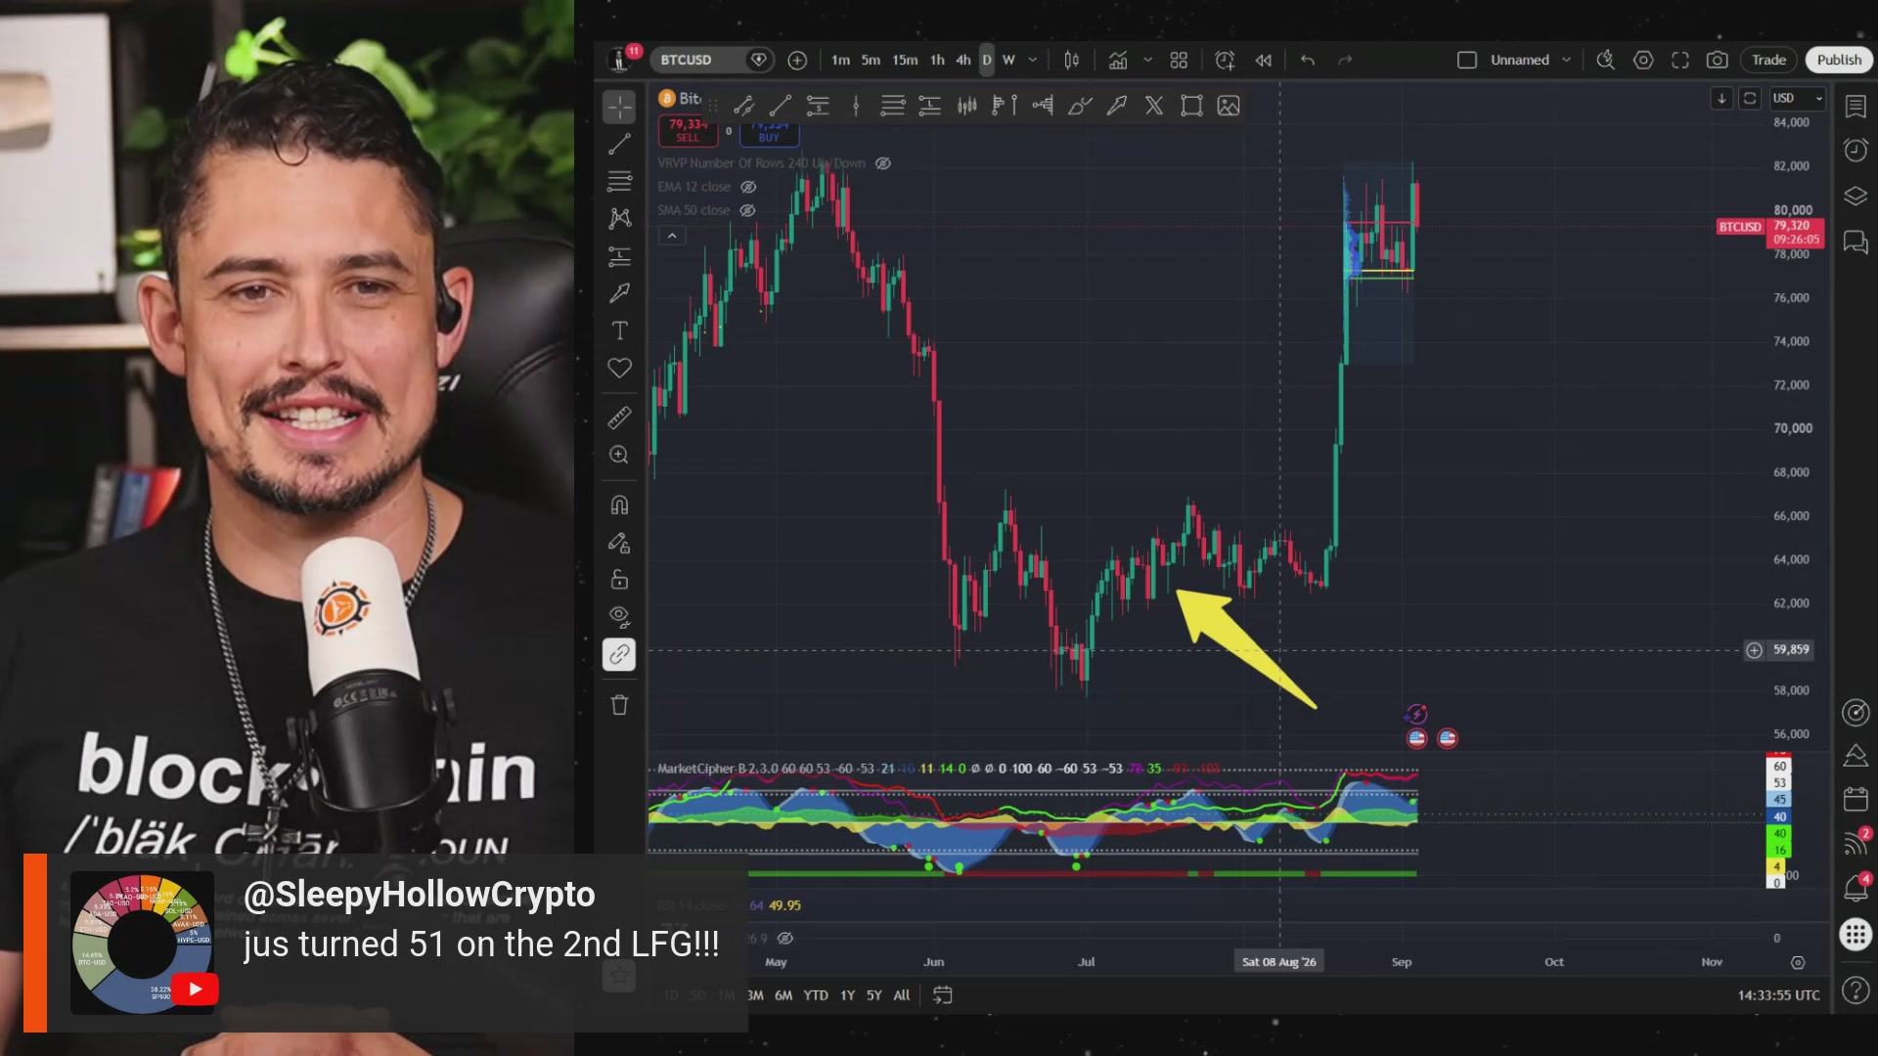Expand the indicators favorites dropdown chevron
The image size is (1878, 1056).
(x=1147, y=61)
